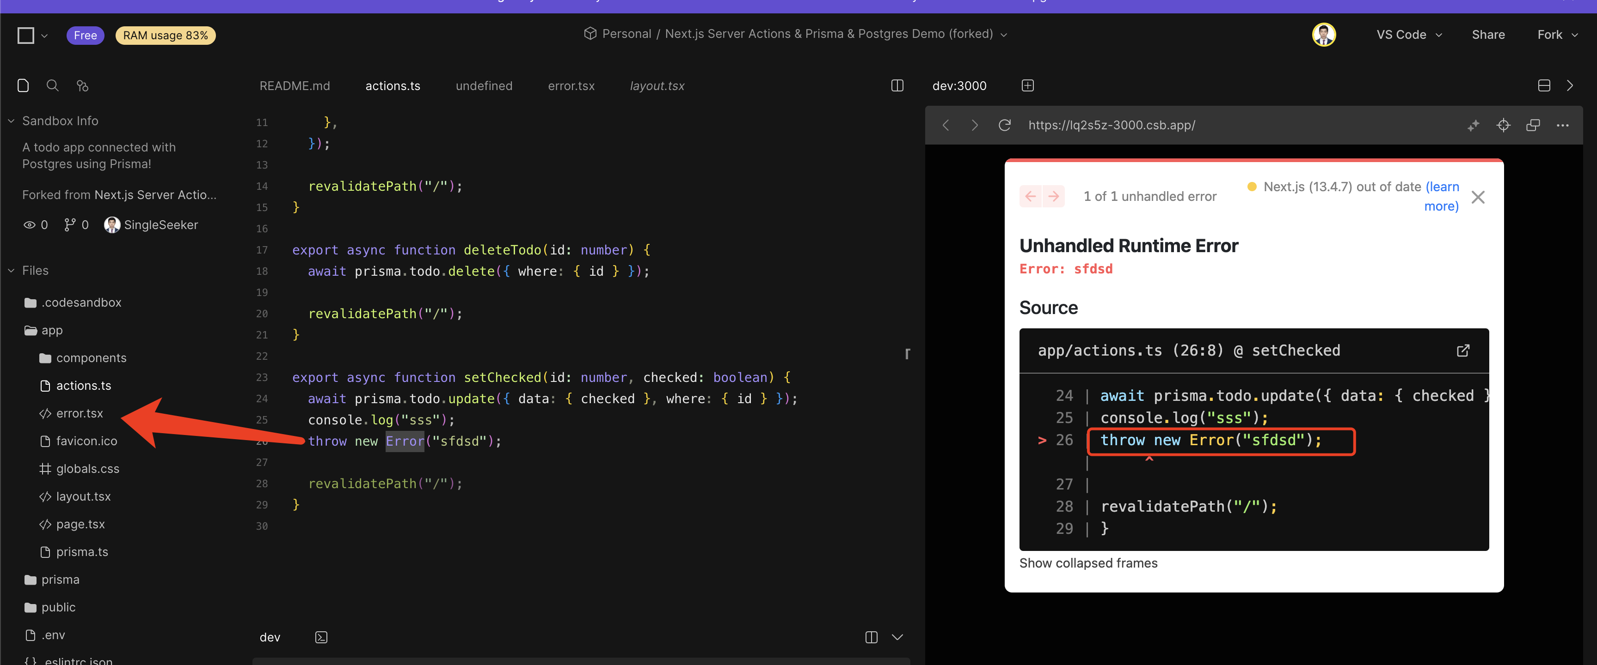Open new terminal icon next to dev
Viewport: 1597px width, 665px height.
320,637
